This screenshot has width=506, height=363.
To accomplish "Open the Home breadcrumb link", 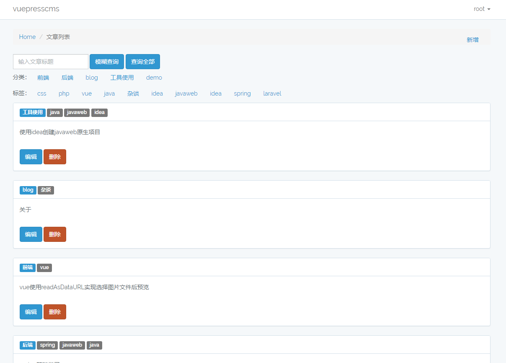I will [x=27, y=37].
